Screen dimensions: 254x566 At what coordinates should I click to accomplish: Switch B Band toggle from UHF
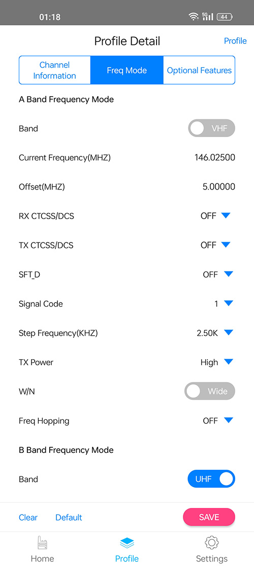(x=211, y=479)
